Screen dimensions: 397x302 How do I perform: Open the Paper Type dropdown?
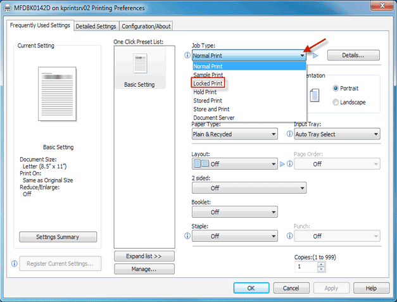pyautogui.click(x=234, y=134)
